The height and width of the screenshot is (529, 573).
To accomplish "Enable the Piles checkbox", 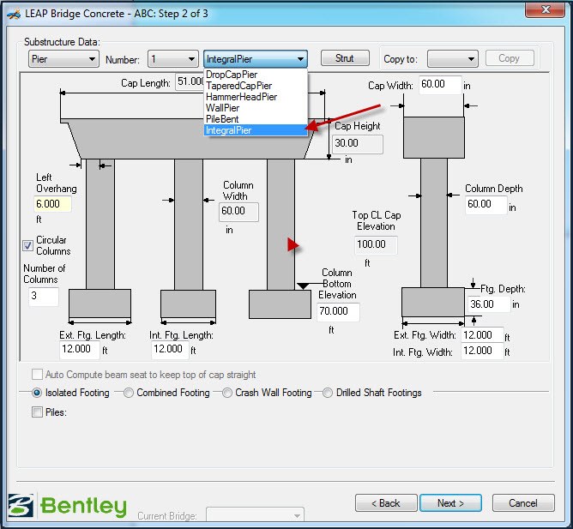I will (37, 412).
